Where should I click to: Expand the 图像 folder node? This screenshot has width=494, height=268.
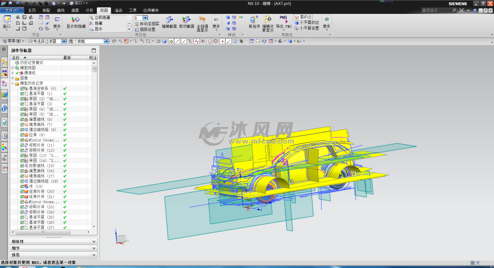pos(13,78)
